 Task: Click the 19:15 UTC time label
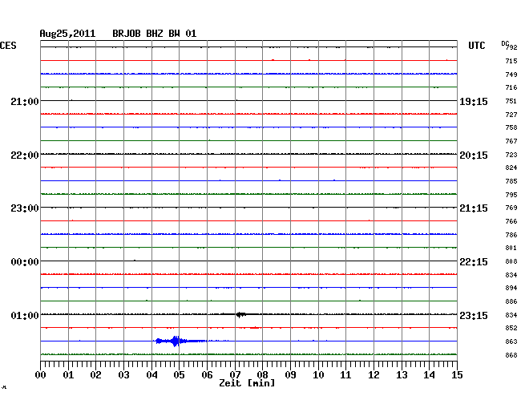point(474,102)
